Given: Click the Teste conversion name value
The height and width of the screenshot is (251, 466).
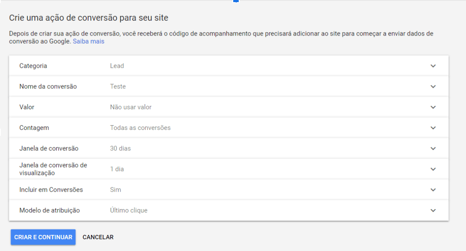Looking at the screenshot, I should (x=118, y=86).
